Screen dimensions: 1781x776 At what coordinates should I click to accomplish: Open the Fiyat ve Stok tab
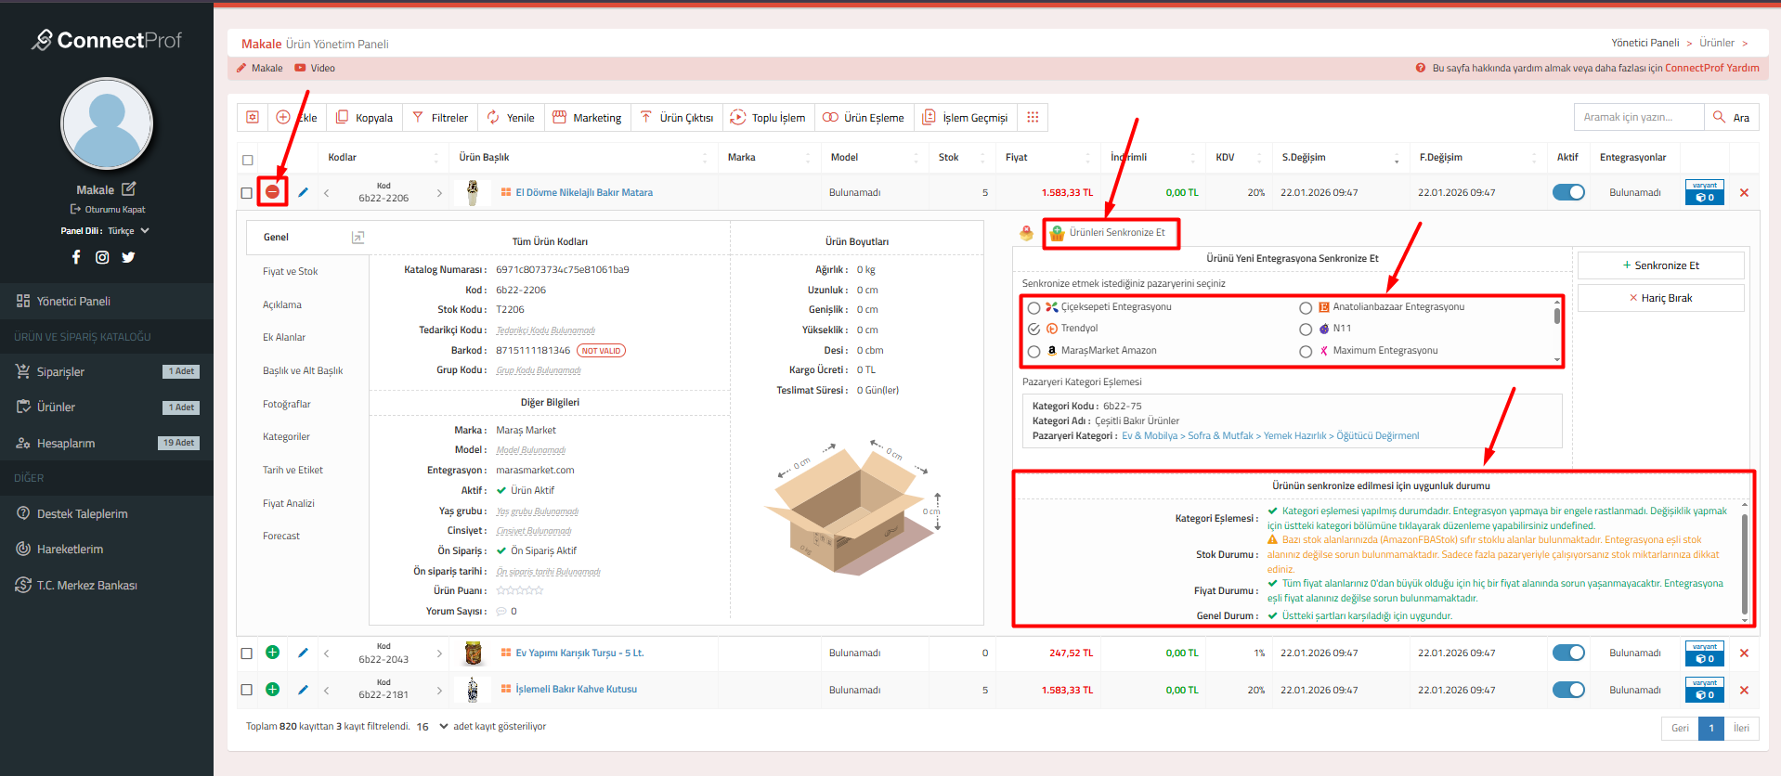coord(290,272)
